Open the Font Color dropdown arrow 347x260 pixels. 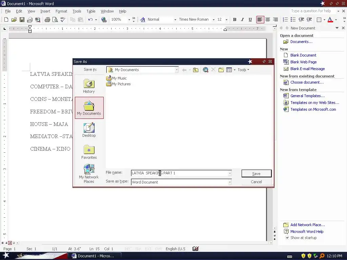pyautogui.click(x=336, y=20)
